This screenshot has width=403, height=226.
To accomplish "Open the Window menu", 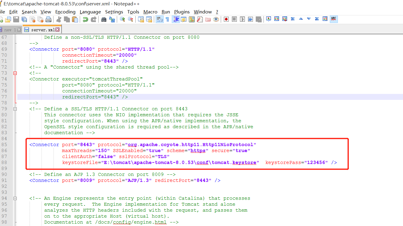I will coord(203,12).
